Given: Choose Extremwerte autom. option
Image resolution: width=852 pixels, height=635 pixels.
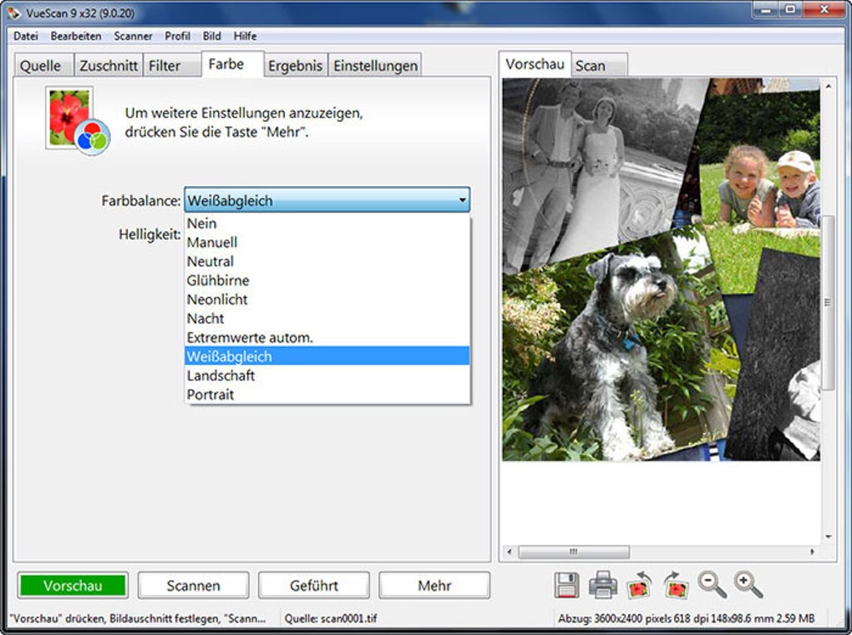Looking at the screenshot, I should pyautogui.click(x=327, y=337).
